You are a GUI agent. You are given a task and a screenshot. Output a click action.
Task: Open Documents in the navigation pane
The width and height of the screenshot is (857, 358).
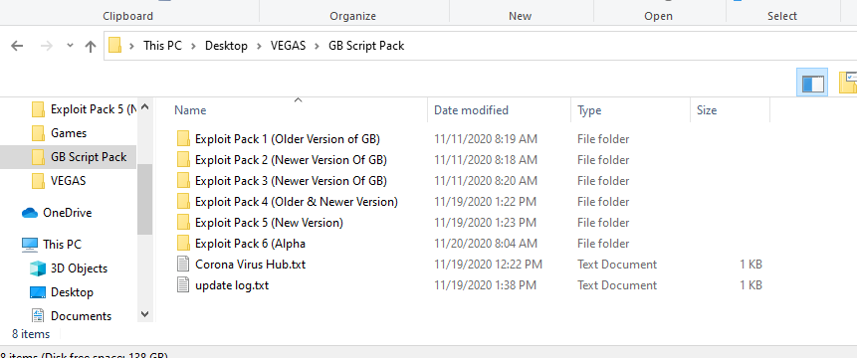(81, 316)
